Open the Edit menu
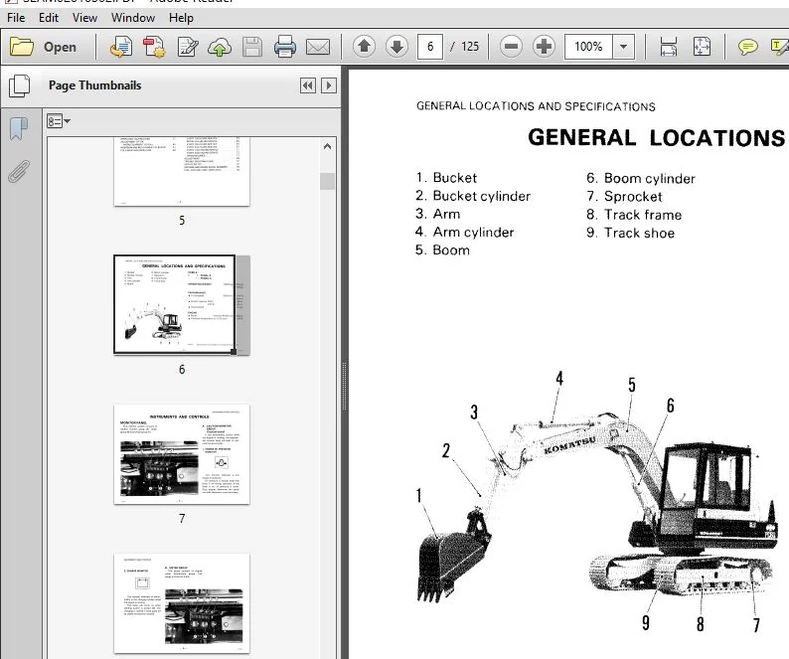This screenshot has height=659, width=789. [49, 18]
